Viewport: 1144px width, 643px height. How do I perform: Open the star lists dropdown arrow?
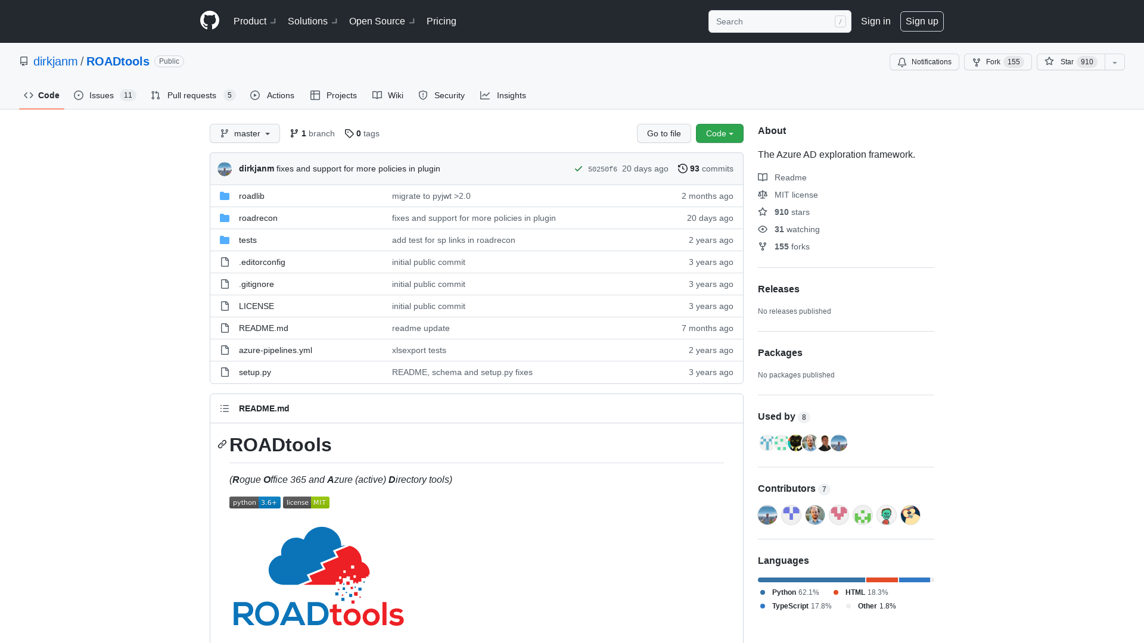pyautogui.click(x=1115, y=62)
